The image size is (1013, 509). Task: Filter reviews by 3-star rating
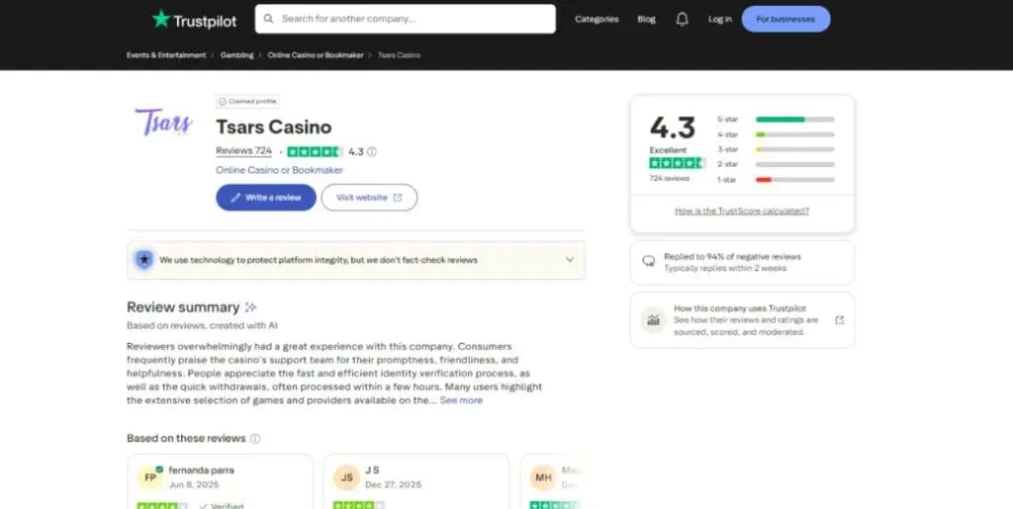click(794, 149)
